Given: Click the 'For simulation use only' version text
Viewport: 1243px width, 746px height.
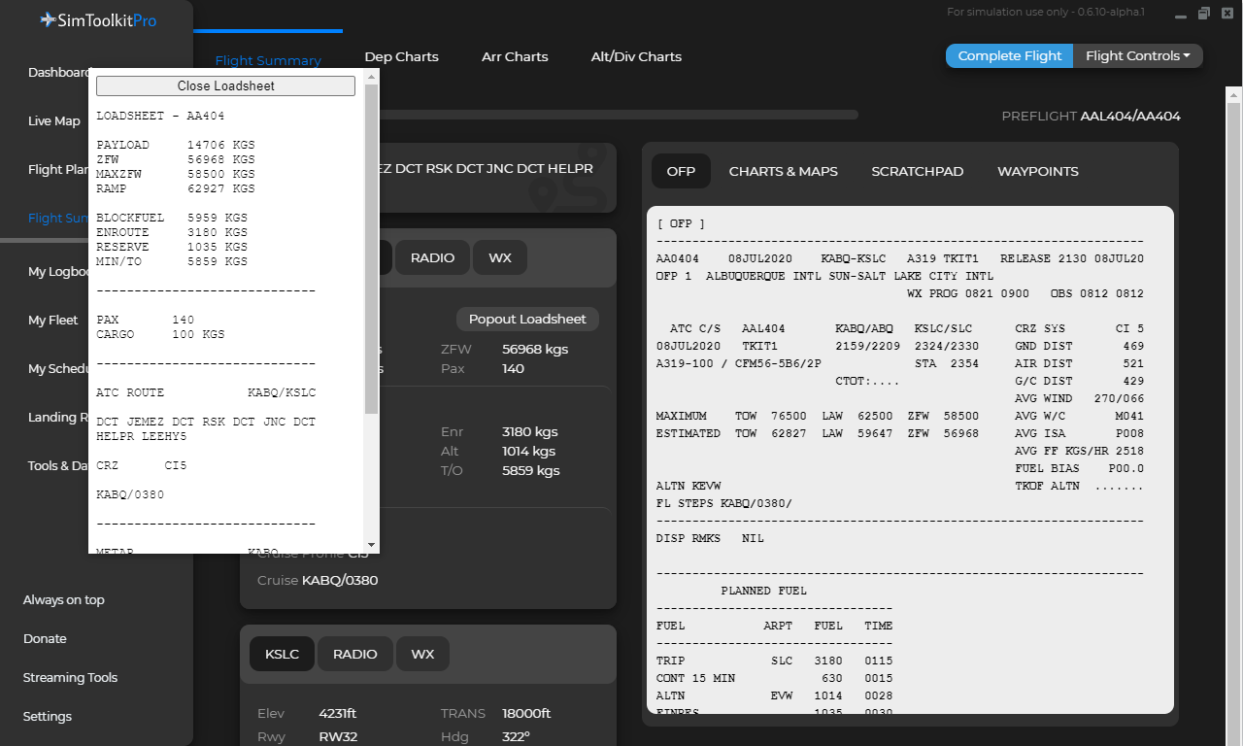Looking at the screenshot, I should 1046,12.
